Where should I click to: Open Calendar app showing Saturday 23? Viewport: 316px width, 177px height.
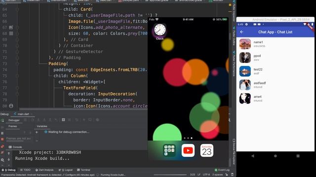pos(207,150)
